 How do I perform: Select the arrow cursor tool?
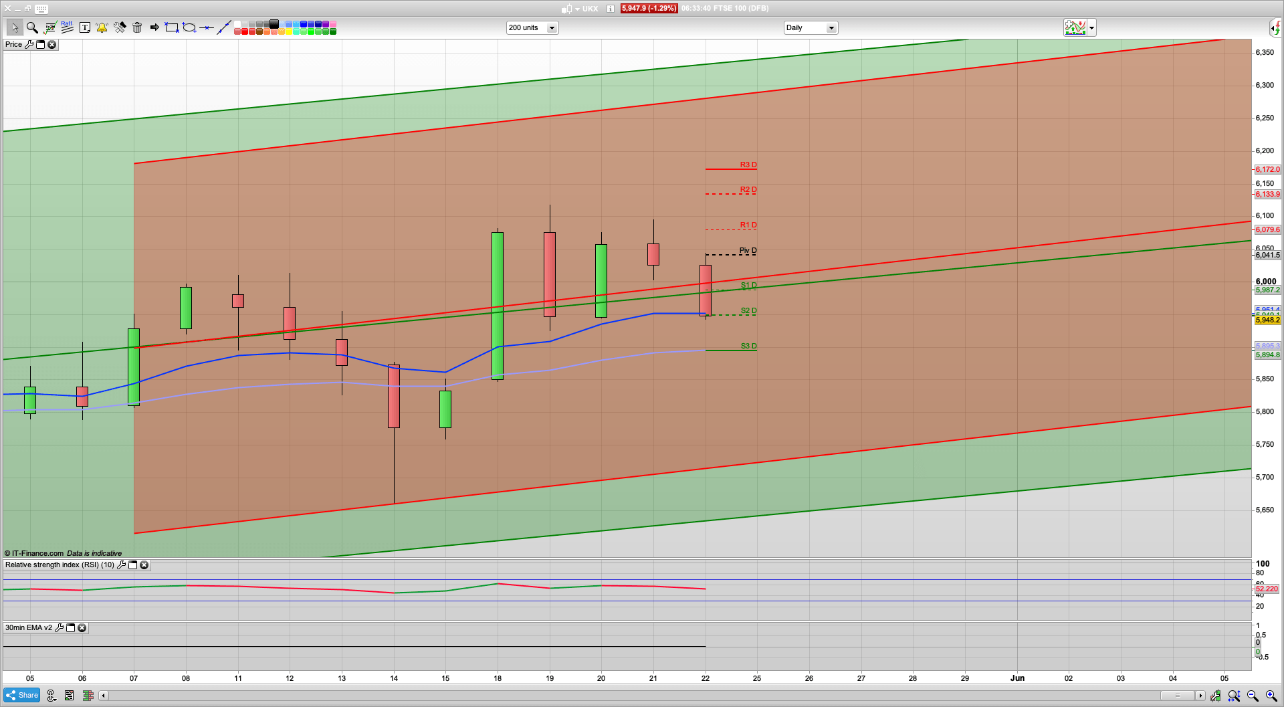pos(14,27)
